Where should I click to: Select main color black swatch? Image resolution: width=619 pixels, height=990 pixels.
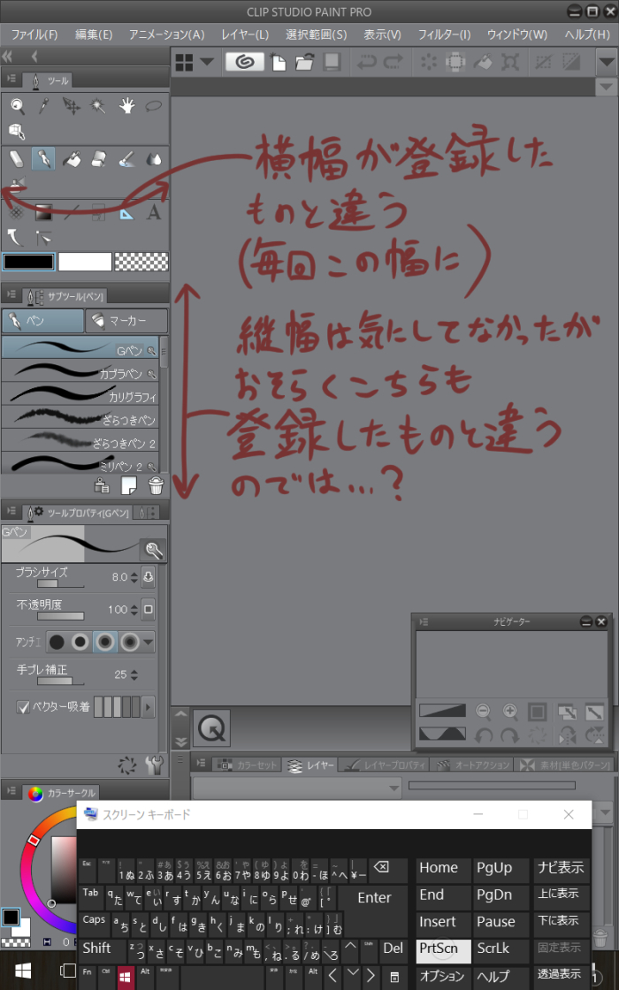pos(28,262)
